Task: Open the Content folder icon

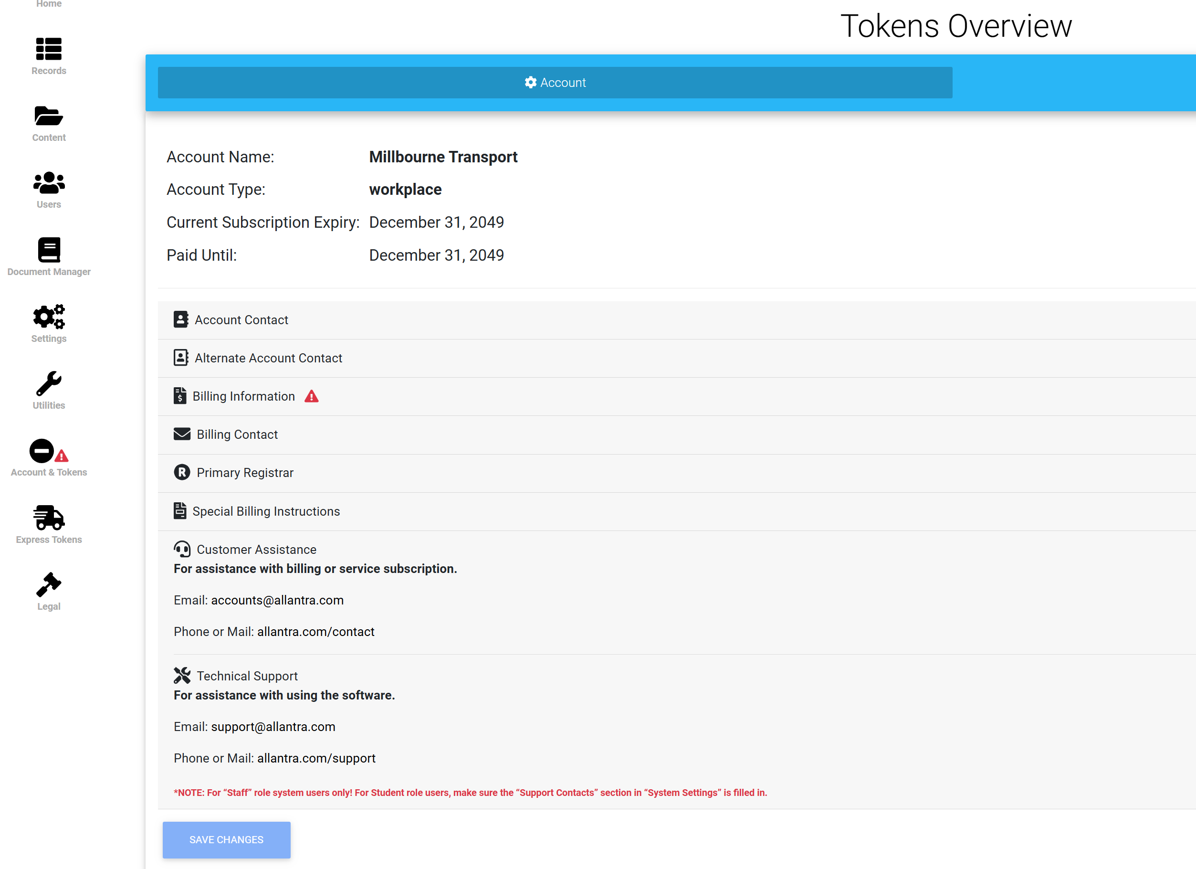Action: click(x=49, y=117)
